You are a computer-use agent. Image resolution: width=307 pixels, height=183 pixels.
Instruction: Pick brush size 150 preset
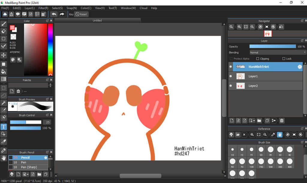click(x=261, y=163)
